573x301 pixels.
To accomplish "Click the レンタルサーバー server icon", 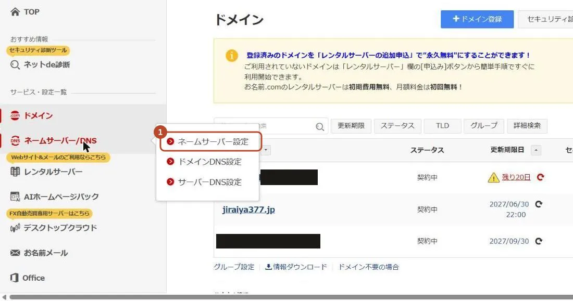I will pos(15,172).
